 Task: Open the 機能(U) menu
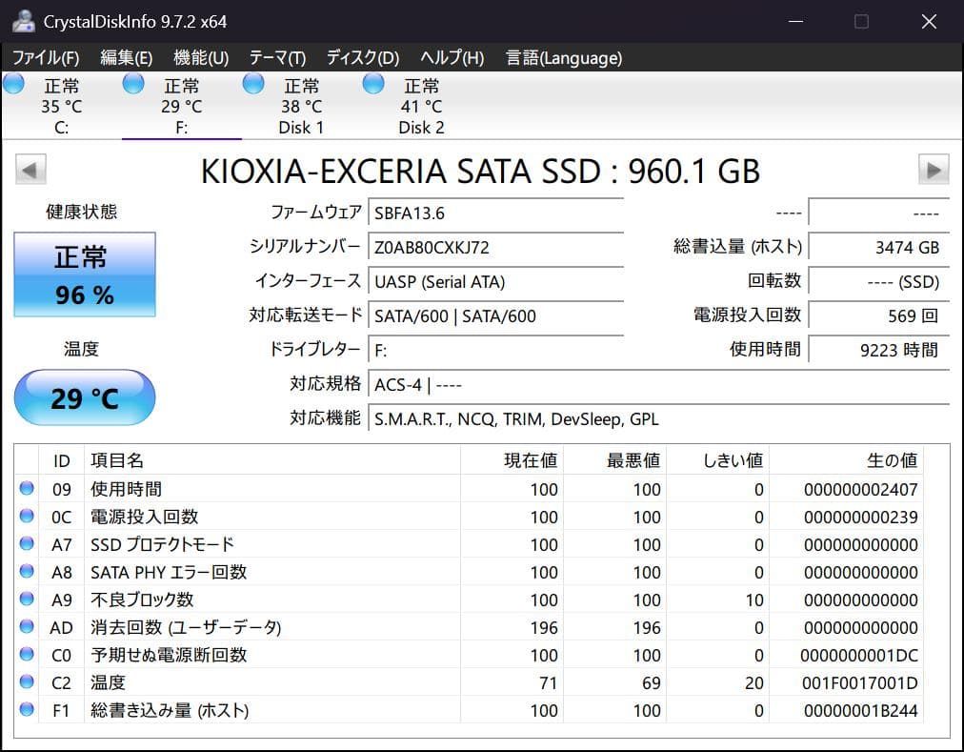point(199,57)
